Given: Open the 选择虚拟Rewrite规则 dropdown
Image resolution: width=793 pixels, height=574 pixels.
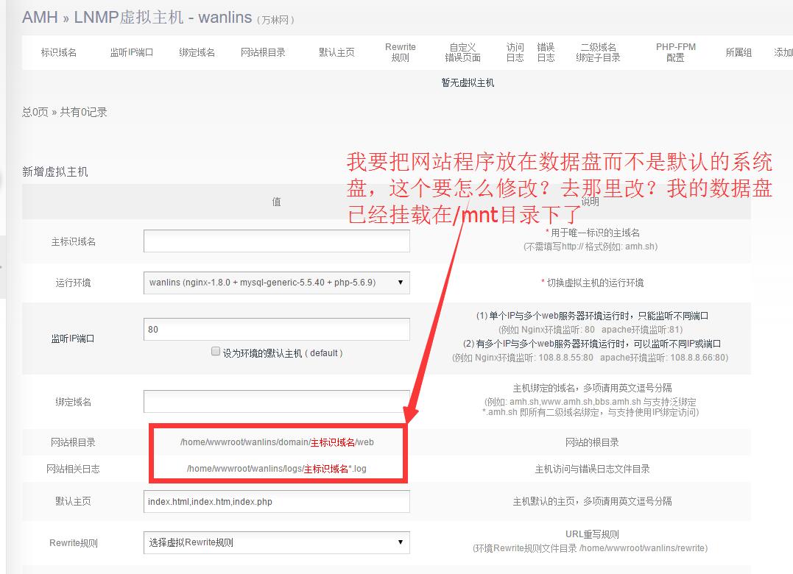Looking at the screenshot, I should [x=276, y=542].
